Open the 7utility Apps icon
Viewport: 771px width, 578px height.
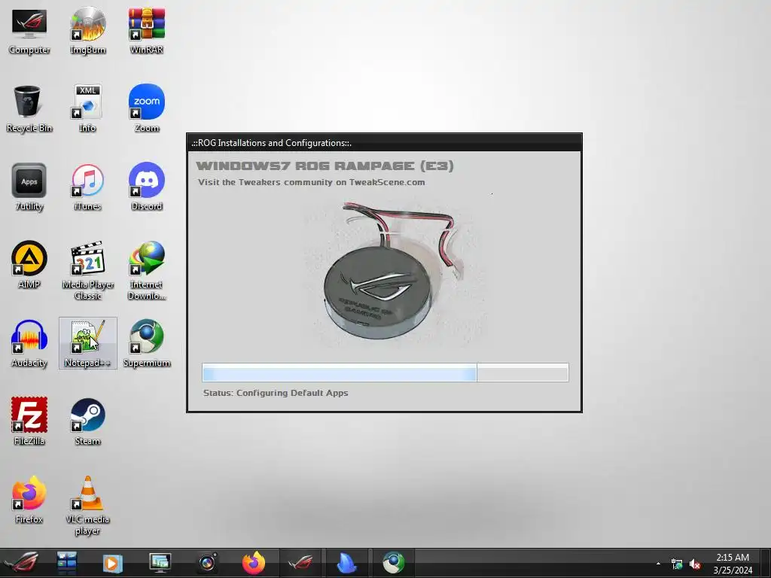click(29, 187)
